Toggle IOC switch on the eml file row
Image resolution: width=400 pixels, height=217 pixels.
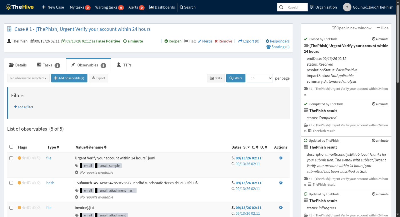click(29, 158)
